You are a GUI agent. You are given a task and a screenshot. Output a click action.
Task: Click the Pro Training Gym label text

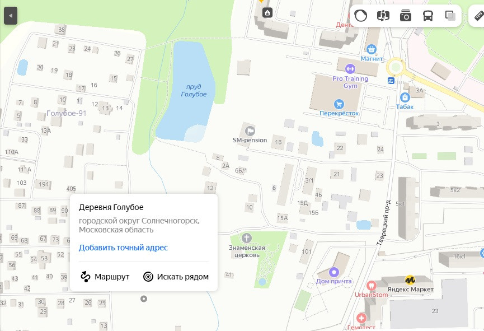(350, 82)
